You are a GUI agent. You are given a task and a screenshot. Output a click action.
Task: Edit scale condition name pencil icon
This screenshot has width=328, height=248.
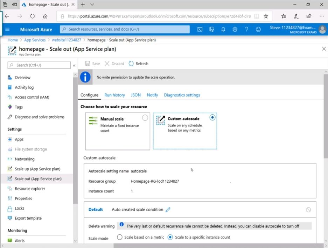168,210
